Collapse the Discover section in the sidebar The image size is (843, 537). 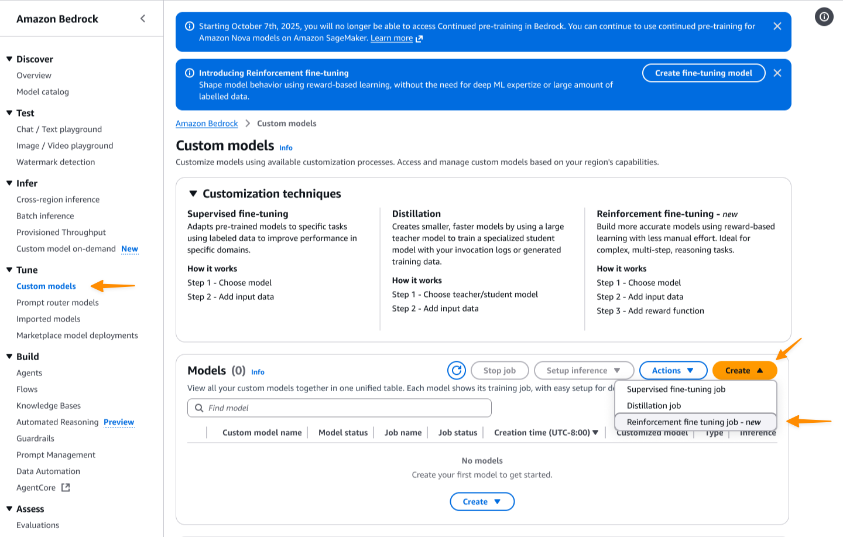click(x=9, y=59)
